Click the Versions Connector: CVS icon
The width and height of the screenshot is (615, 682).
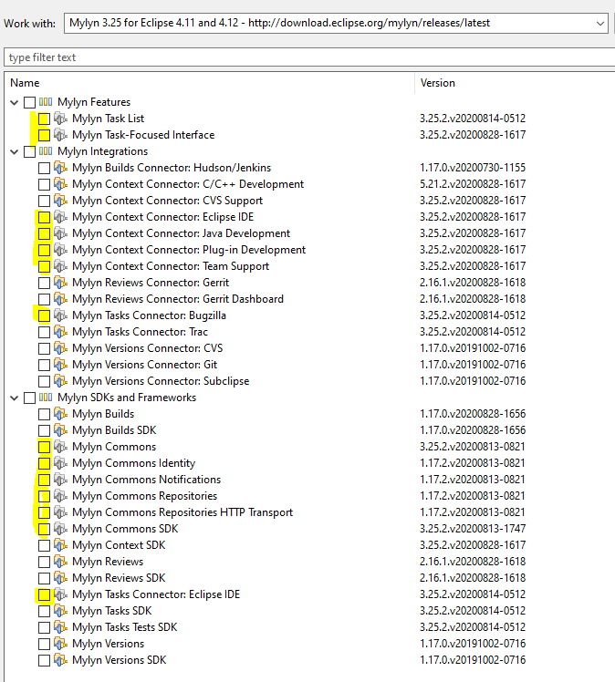tap(60, 348)
